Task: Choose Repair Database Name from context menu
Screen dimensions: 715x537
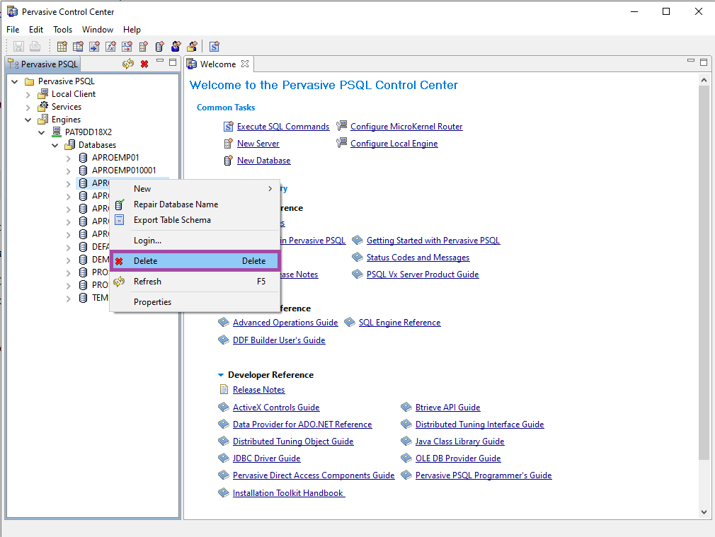Action: click(x=195, y=204)
